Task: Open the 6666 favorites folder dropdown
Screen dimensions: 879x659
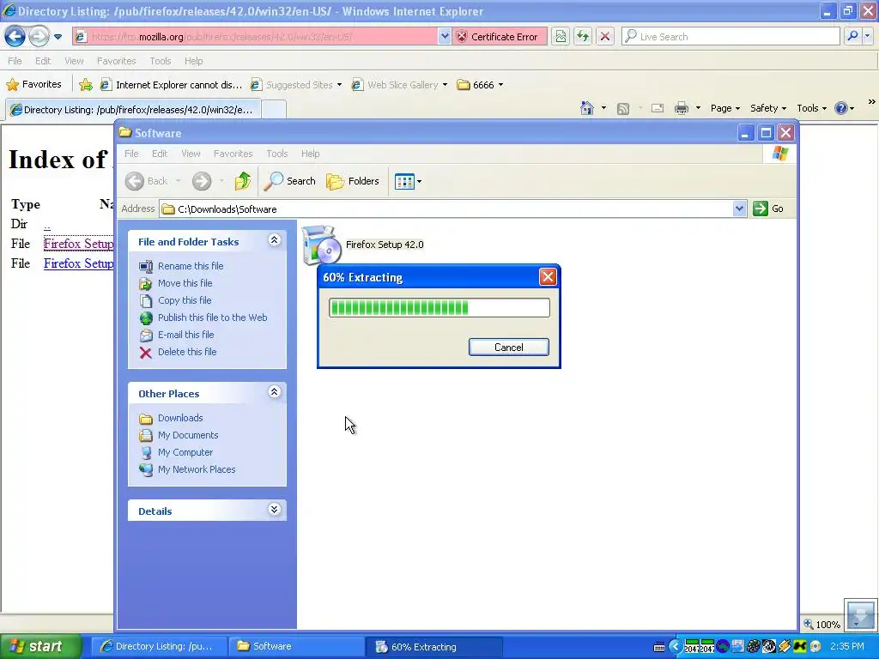Action: [481, 85]
